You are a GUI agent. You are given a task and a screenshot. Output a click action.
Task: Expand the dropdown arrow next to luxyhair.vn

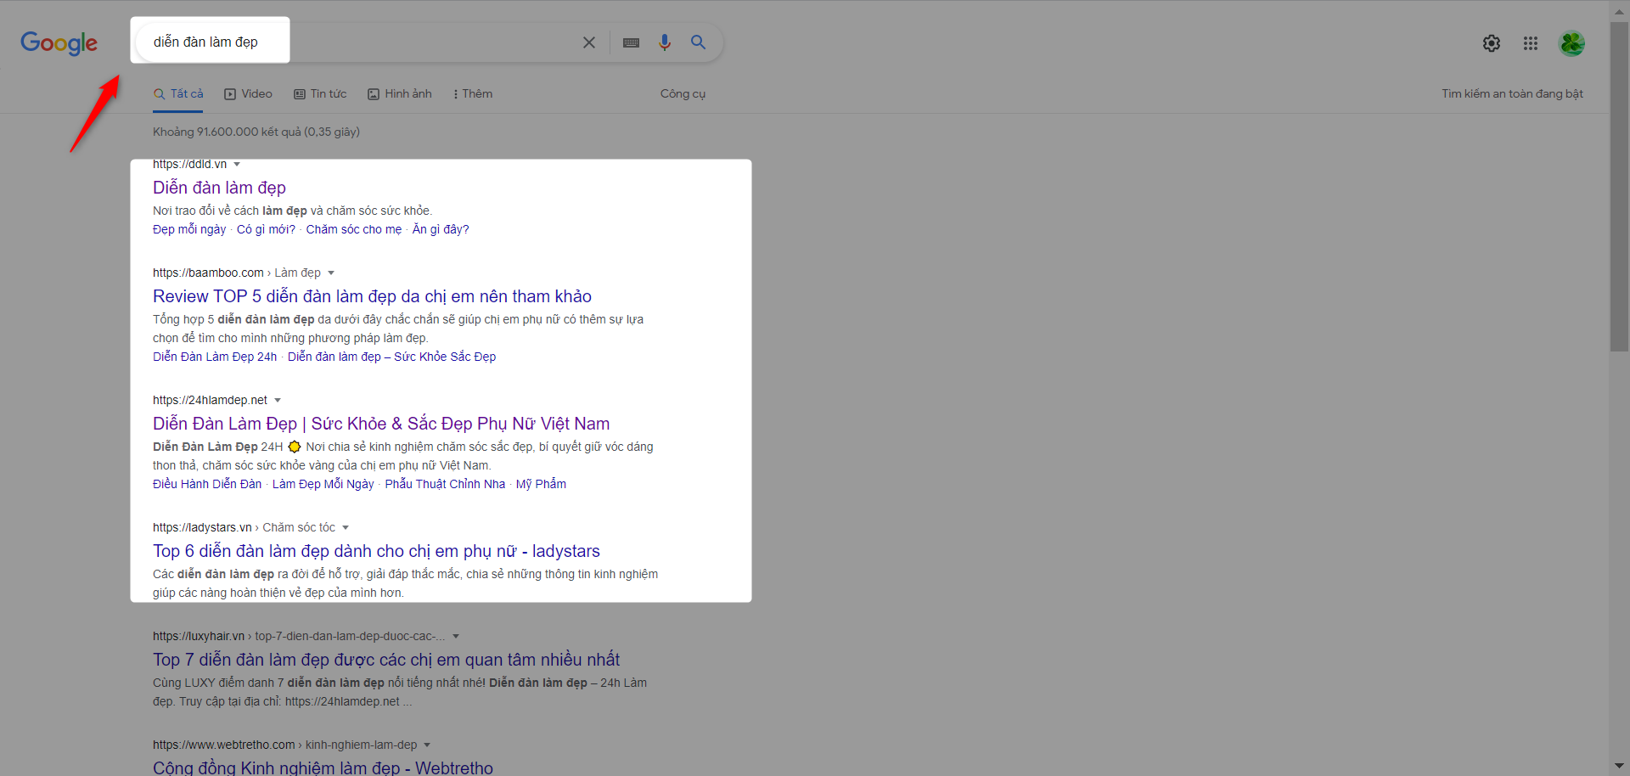click(x=456, y=637)
